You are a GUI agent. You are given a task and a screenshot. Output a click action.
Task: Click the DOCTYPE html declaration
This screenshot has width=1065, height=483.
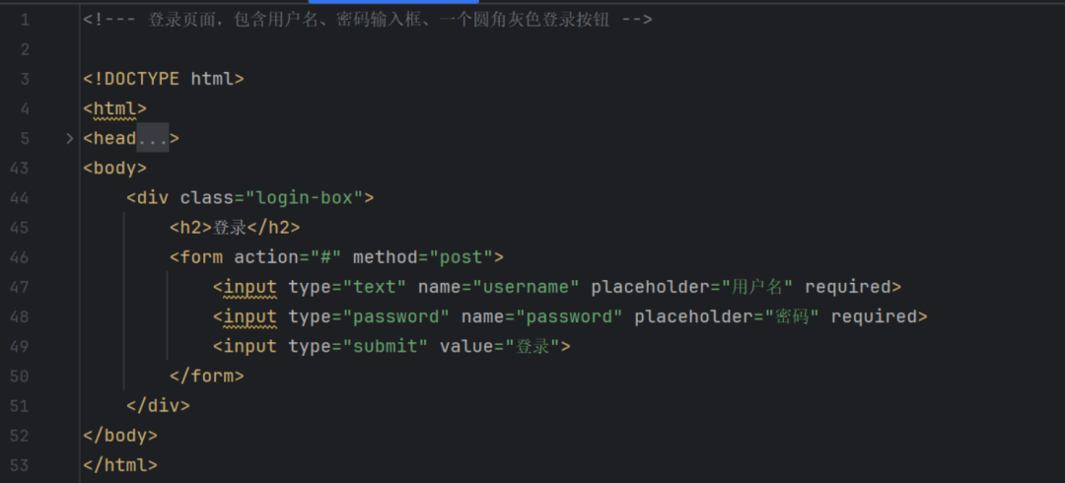click(163, 79)
